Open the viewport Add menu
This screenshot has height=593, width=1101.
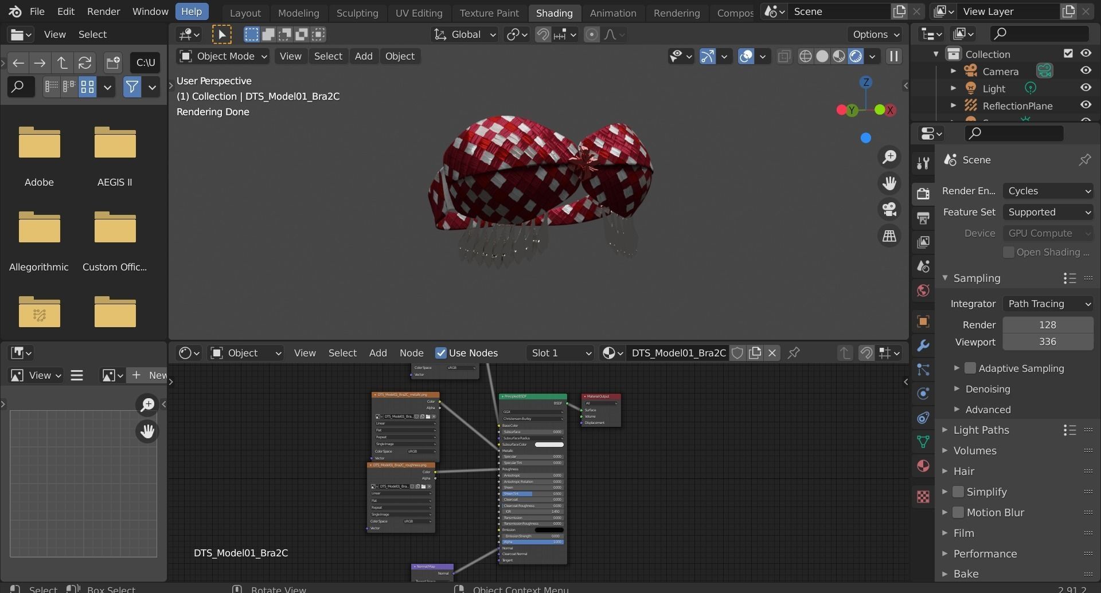coord(364,56)
